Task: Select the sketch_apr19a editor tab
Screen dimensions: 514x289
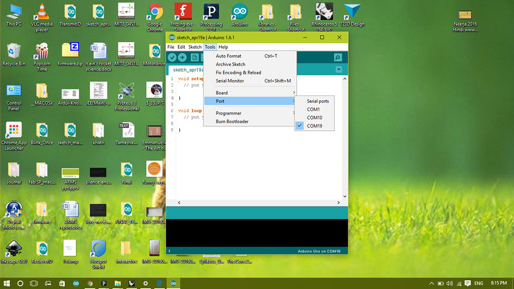Action: (186, 70)
